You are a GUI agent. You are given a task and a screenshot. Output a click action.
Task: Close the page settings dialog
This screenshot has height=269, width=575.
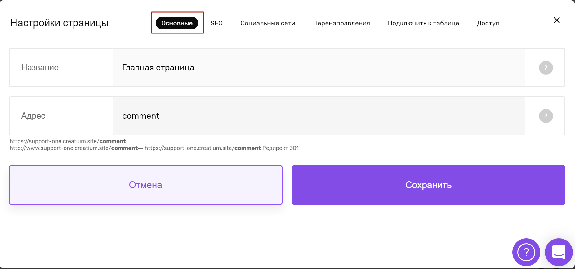click(557, 20)
